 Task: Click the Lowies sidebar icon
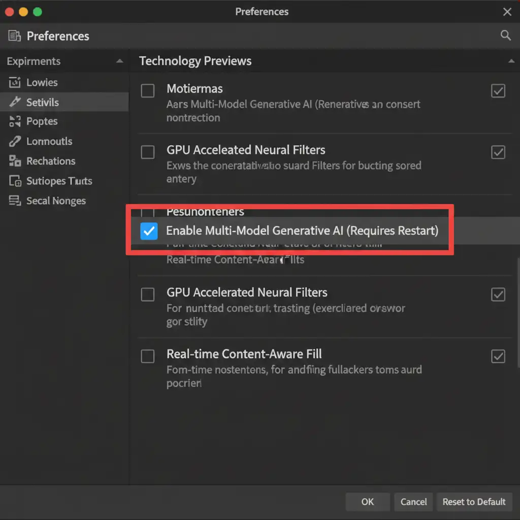[15, 82]
